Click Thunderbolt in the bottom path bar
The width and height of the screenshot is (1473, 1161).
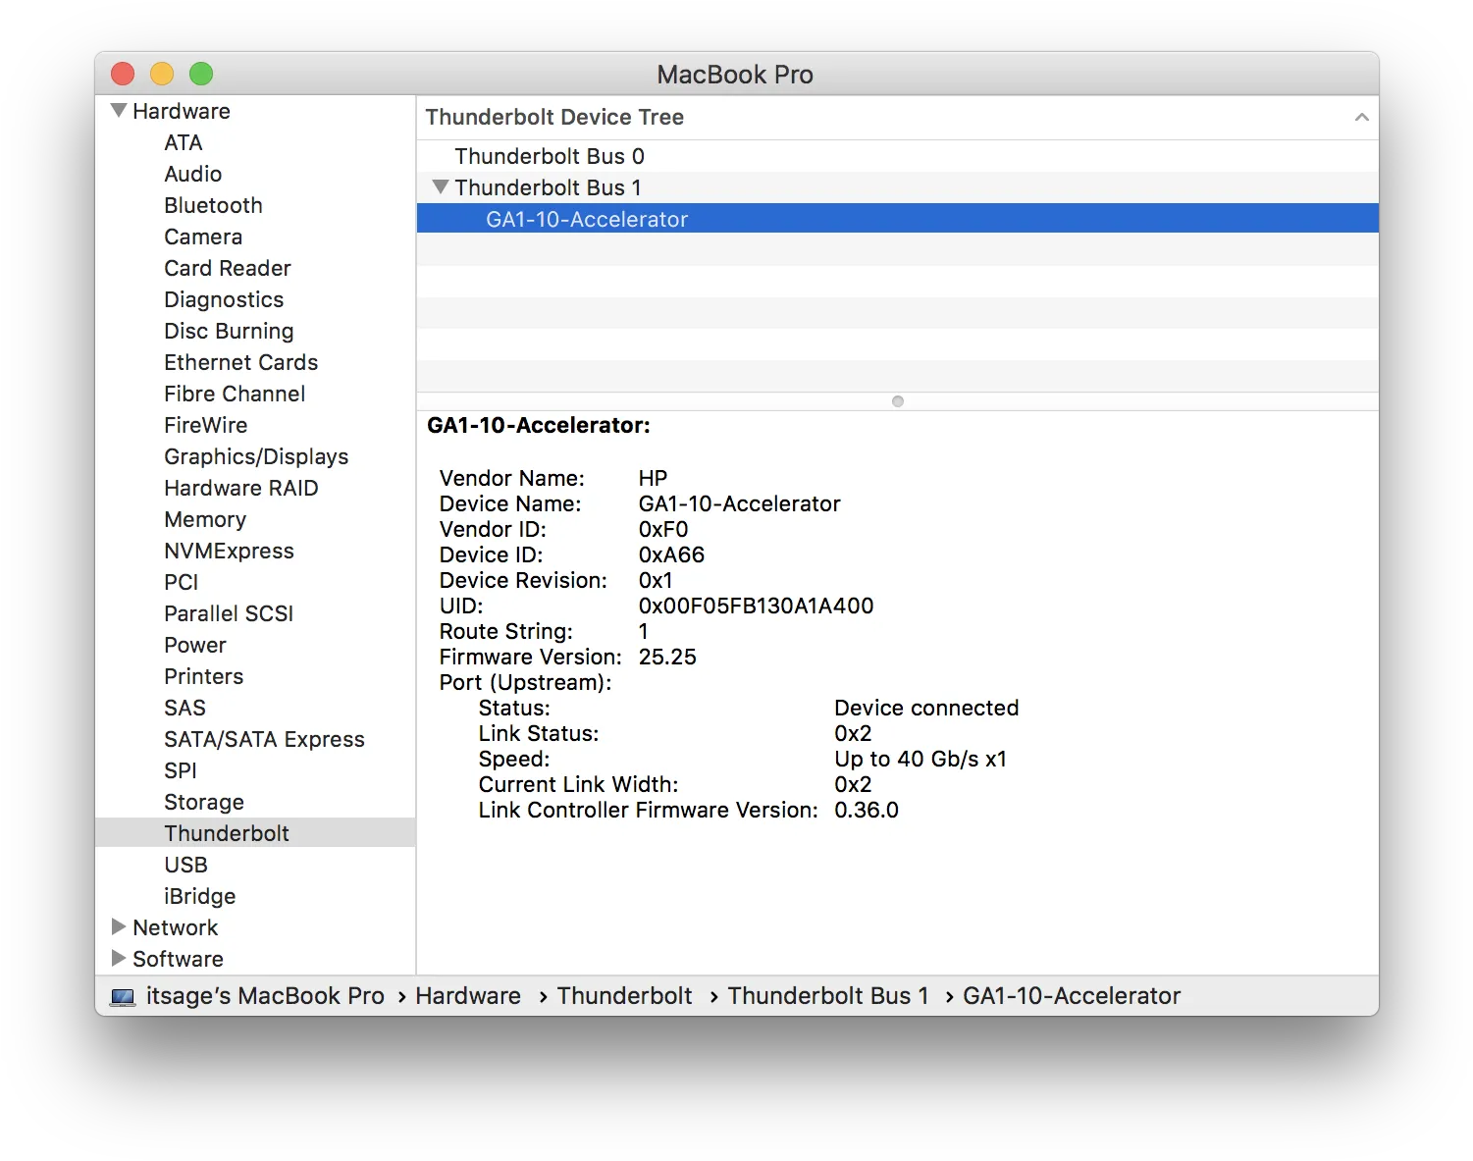click(625, 996)
